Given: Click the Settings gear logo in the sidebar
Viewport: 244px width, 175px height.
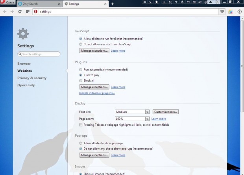Looking at the screenshot, I should point(23,34).
